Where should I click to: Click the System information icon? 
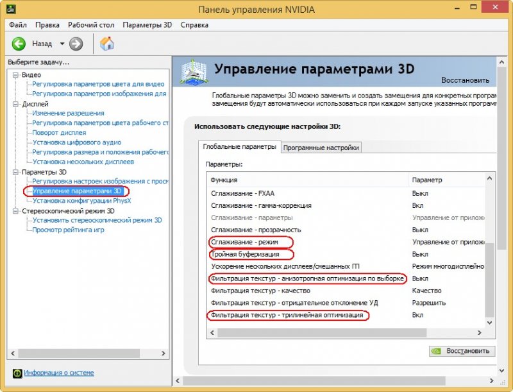(x=17, y=373)
